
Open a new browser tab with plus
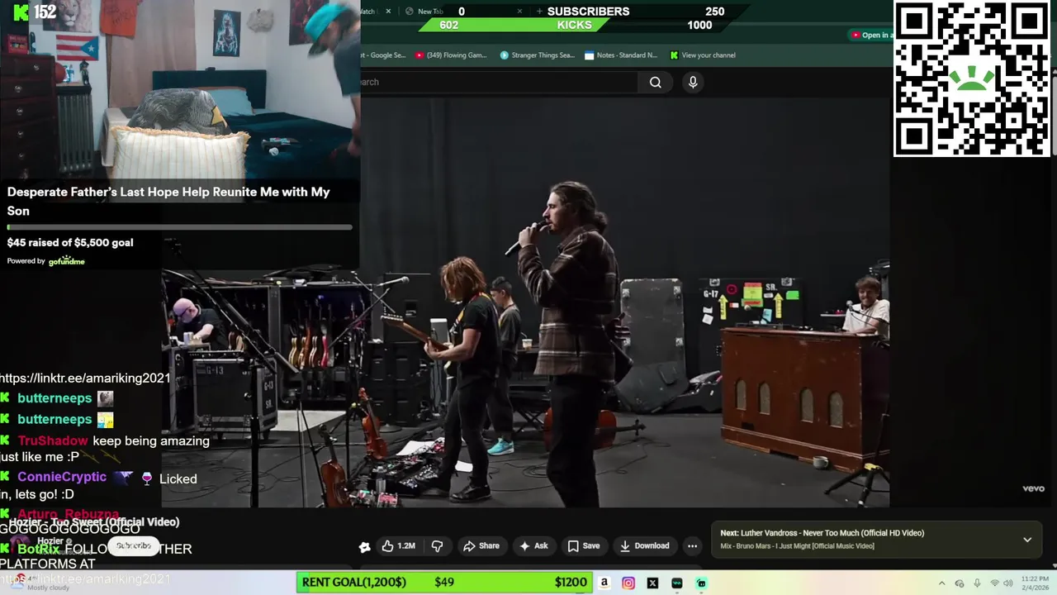tap(539, 12)
